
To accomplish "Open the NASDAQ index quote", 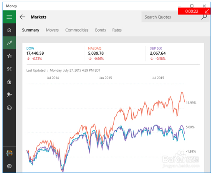I will point(95,48).
